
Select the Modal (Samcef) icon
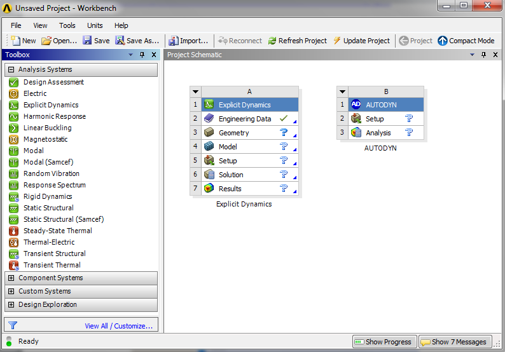tap(13, 162)
